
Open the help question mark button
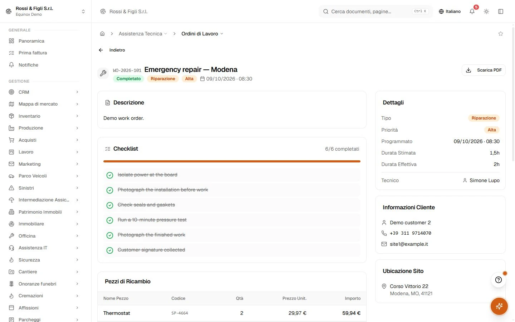tap(499, 280)
